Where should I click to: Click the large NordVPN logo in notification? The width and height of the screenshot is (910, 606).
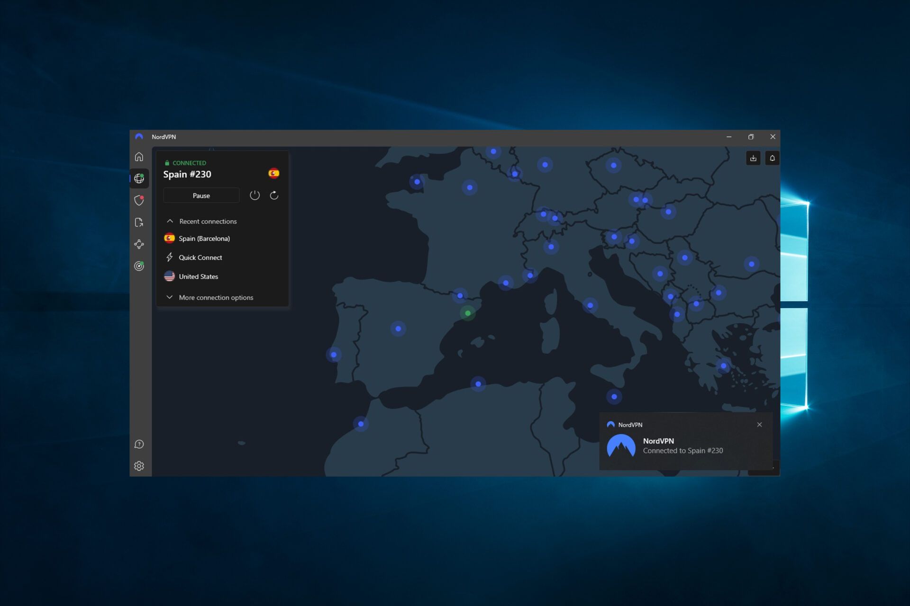(x=621, y=446)
